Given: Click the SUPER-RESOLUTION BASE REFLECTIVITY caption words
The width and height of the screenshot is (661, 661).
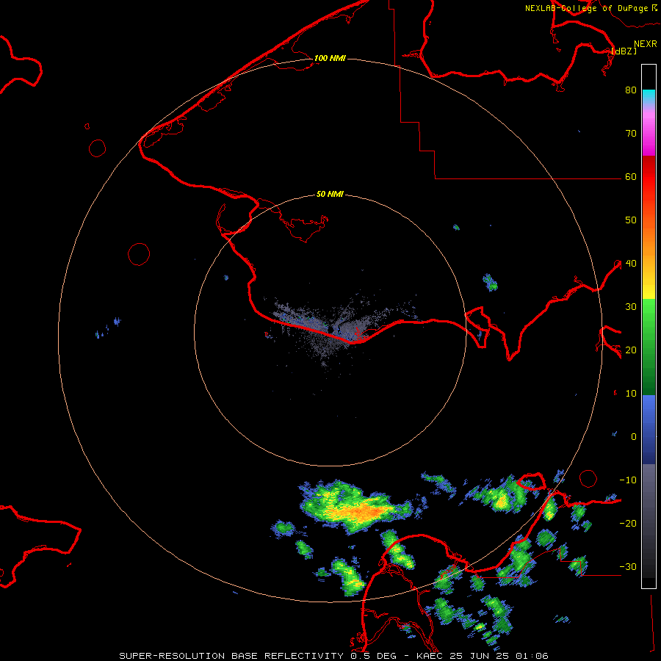Looking at the screenshot, I should pos(231,656).
